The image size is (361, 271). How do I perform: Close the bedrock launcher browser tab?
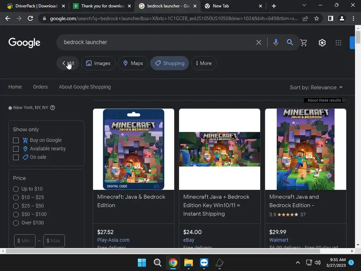click(x=195, y=6)
